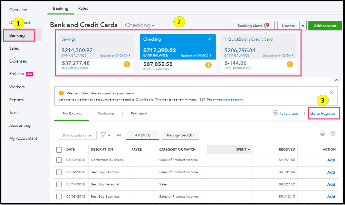Click warning icon on QuickBooks Credit Card
Image resolution: width=345 pixels, height=205 pixels.
click(290, 64)
